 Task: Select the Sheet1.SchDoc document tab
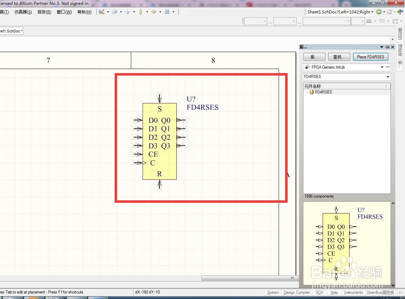point(11,31)
